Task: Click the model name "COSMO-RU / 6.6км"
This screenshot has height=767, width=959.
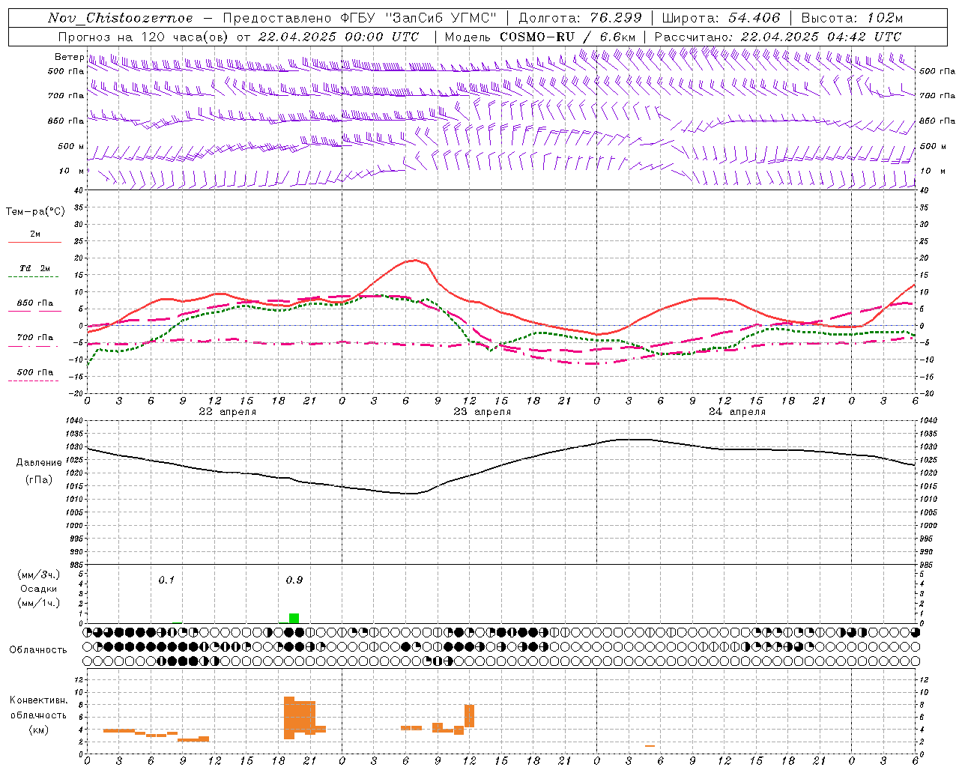Action: pos(569,37)
